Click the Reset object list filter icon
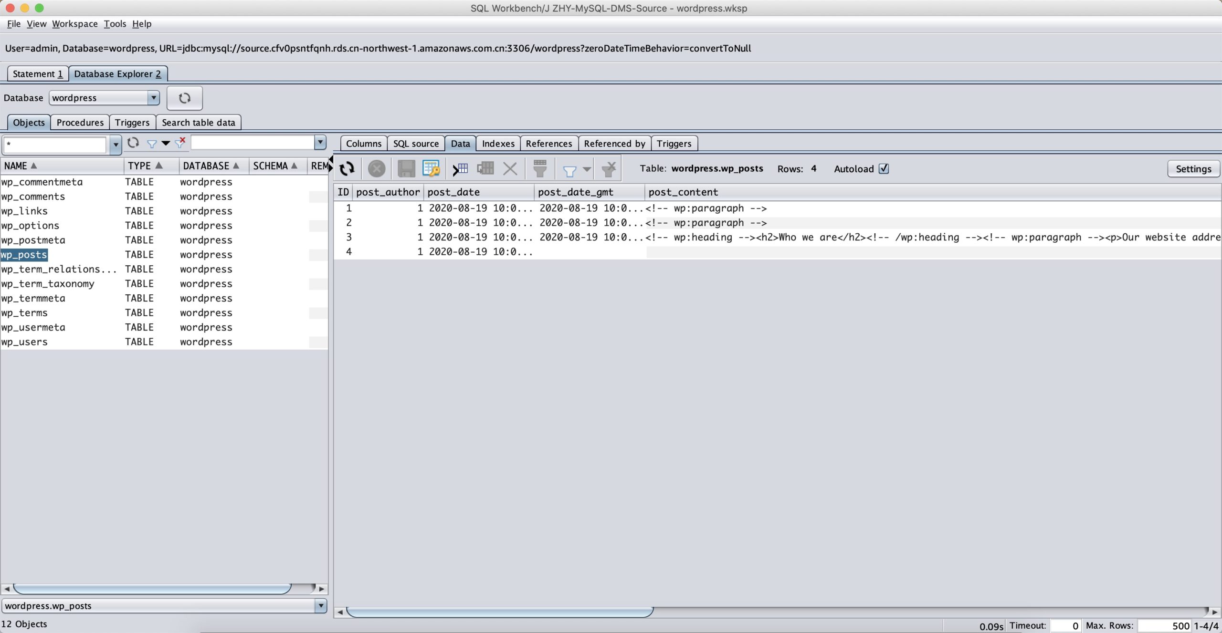 [x=180, y=143]
